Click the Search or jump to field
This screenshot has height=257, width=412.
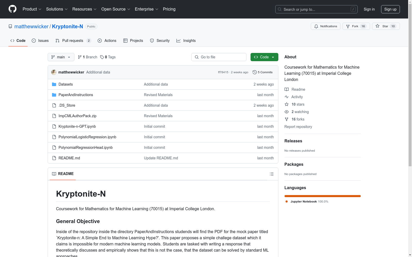point(316,9)
